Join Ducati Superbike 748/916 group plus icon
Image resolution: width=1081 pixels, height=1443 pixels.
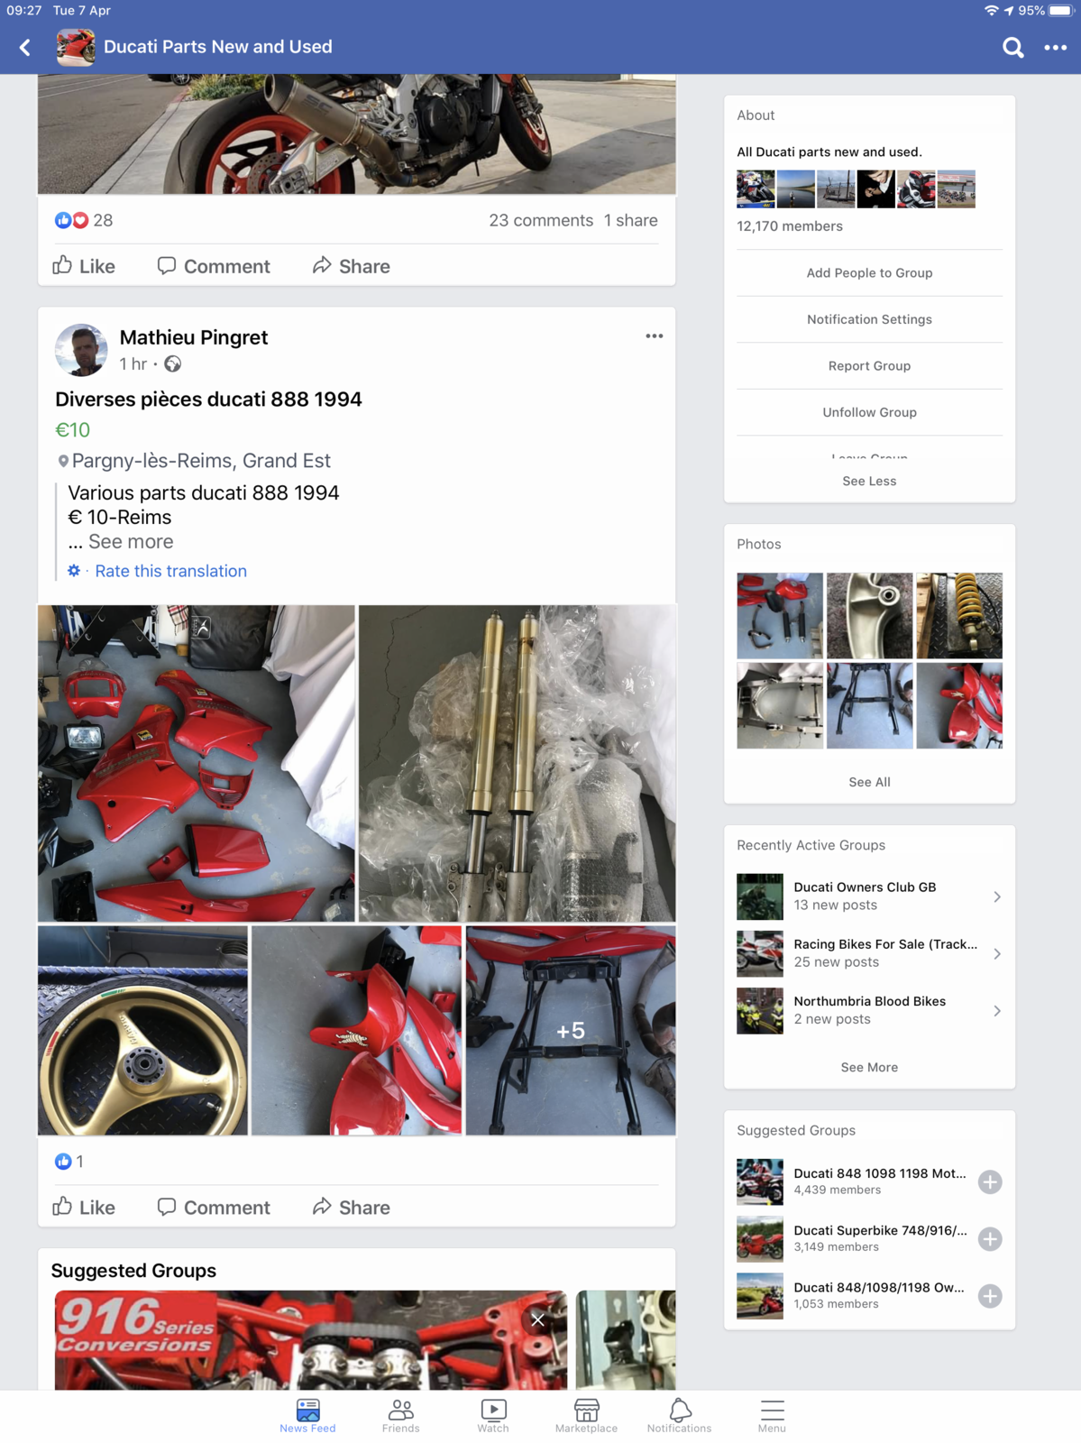[x=989, y=1239]
